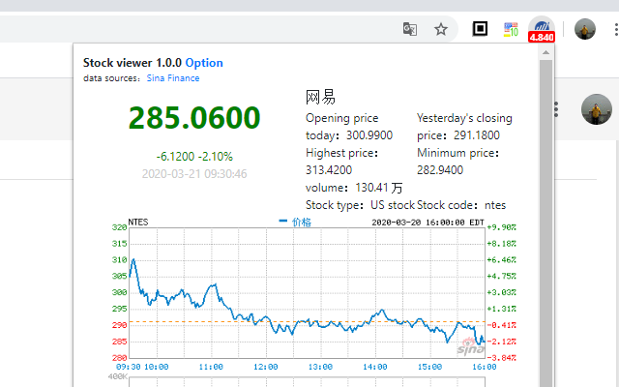Bookmark this page with the star icon

441,29
